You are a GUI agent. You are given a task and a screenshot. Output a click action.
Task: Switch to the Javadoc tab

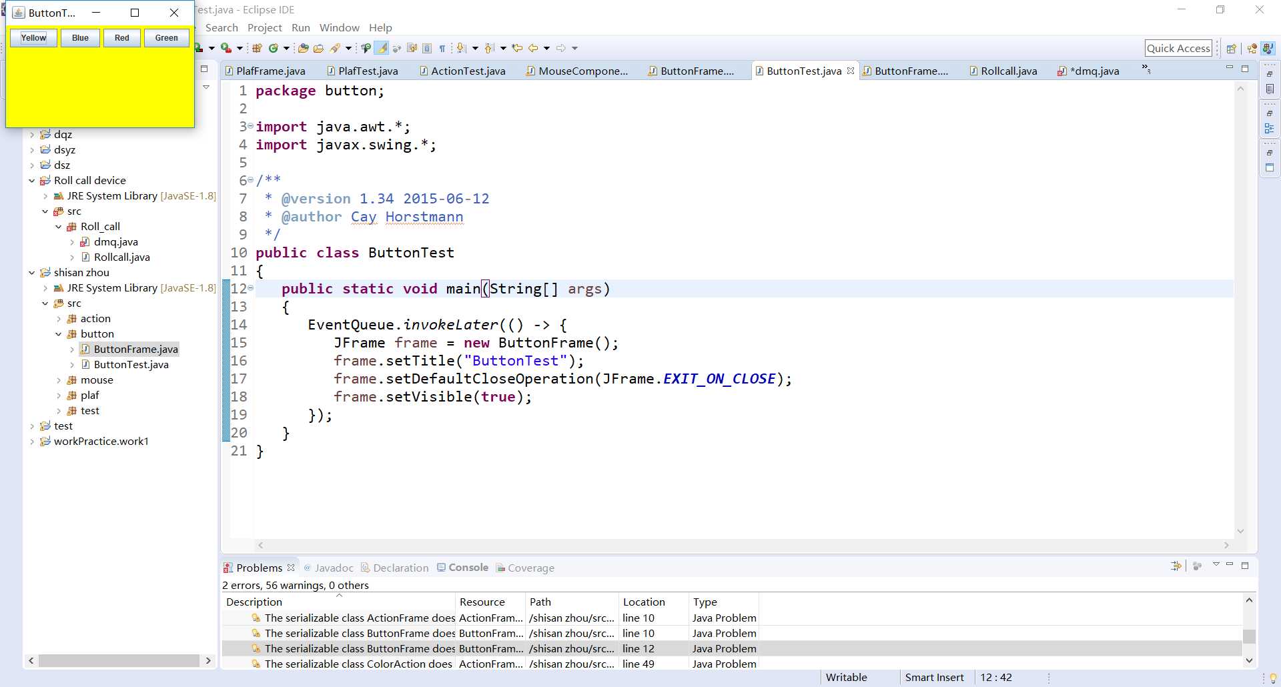328,568
